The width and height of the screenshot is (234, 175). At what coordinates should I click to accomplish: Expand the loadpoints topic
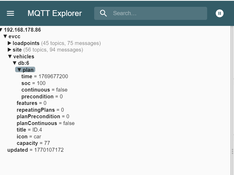[x=10, y=43]
